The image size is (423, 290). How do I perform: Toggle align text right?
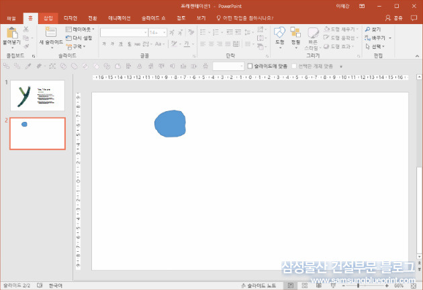pos(220,44)
